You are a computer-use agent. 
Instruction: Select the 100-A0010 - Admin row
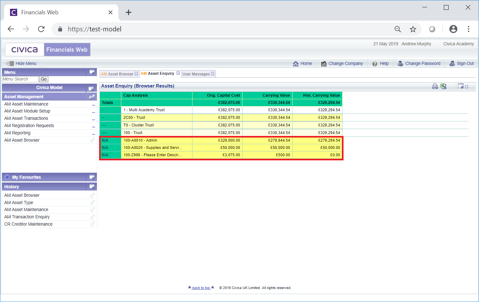221,140
